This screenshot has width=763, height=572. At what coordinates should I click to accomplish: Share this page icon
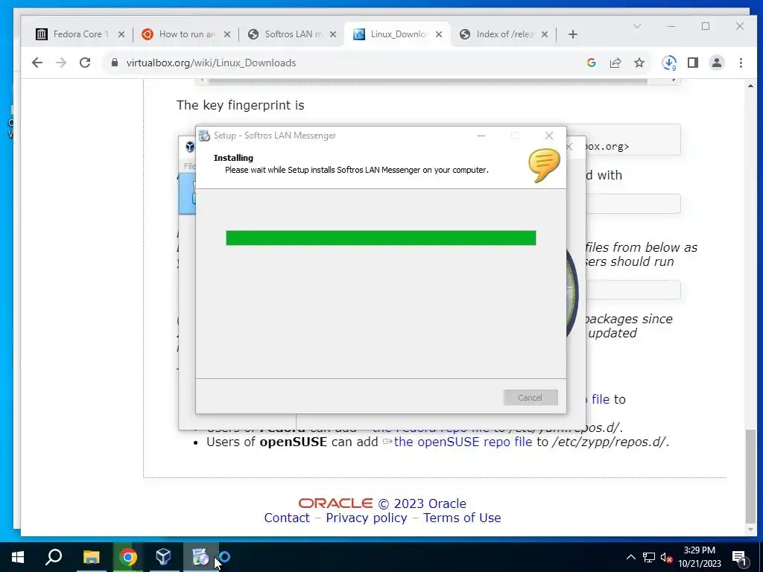(x=615, y=63)
